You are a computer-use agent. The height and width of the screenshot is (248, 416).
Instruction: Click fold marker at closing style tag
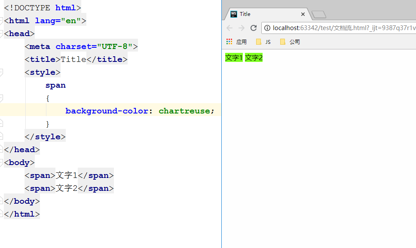pyautogui.click(x=1, y=136)
